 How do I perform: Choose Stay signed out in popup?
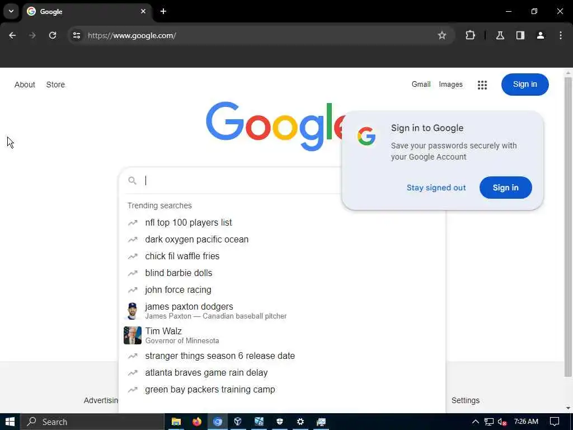pos(436,188)
